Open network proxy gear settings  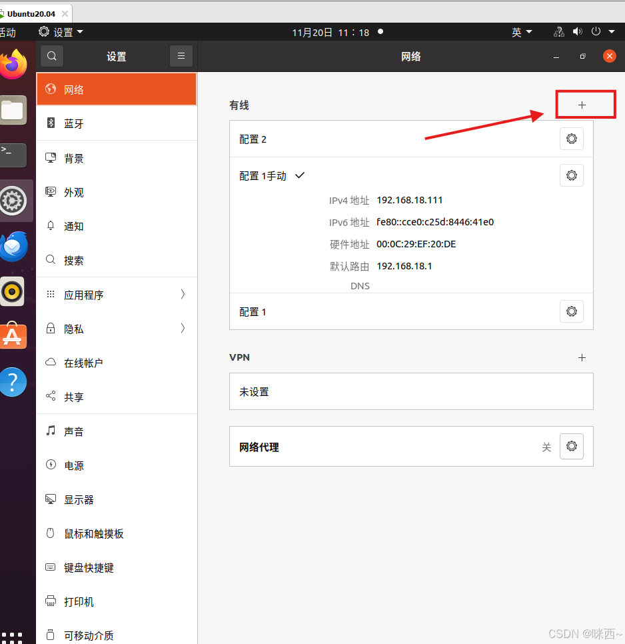pyautogui.click(x=572, y=446)
